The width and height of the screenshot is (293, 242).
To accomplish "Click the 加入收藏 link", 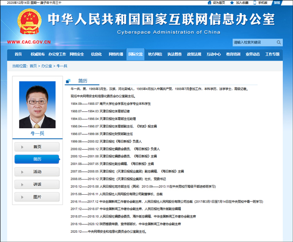I will pos(242,2).
